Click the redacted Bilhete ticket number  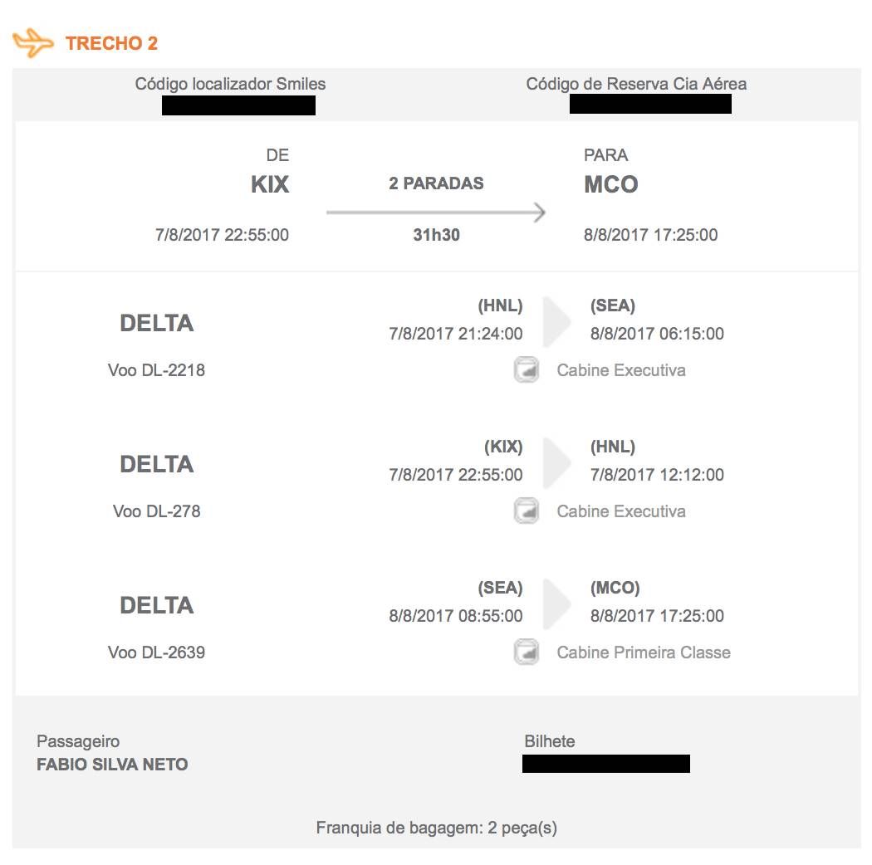[606, 764]
